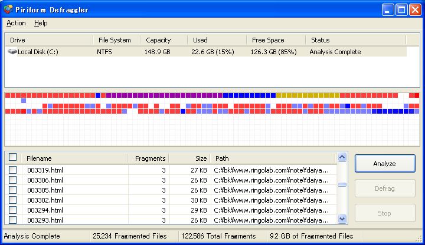
Task: Check the box for 003294.html
Action: [x=13, y=210]
